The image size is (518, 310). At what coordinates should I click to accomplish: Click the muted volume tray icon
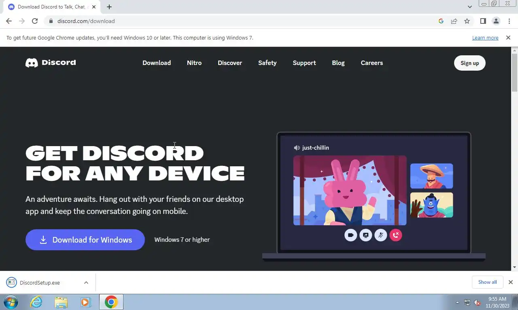coord(477,302)
